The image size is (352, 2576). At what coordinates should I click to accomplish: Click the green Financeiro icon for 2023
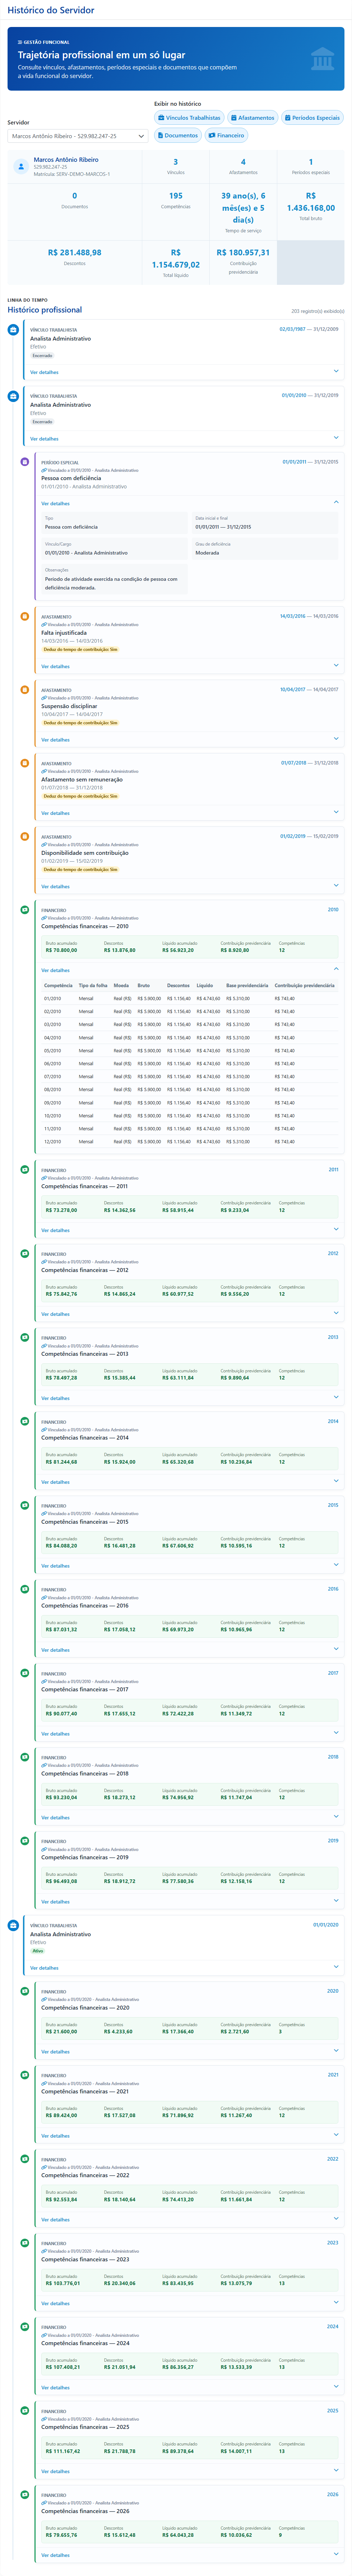pyautogui.click(x=25, y=2243)
